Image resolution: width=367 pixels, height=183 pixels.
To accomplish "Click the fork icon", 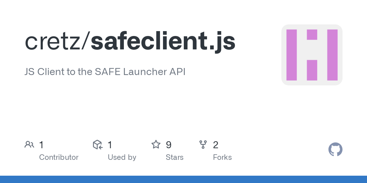I will pos(203,145).
